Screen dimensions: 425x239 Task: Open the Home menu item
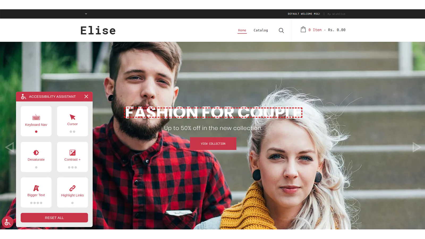pos(242,30)
